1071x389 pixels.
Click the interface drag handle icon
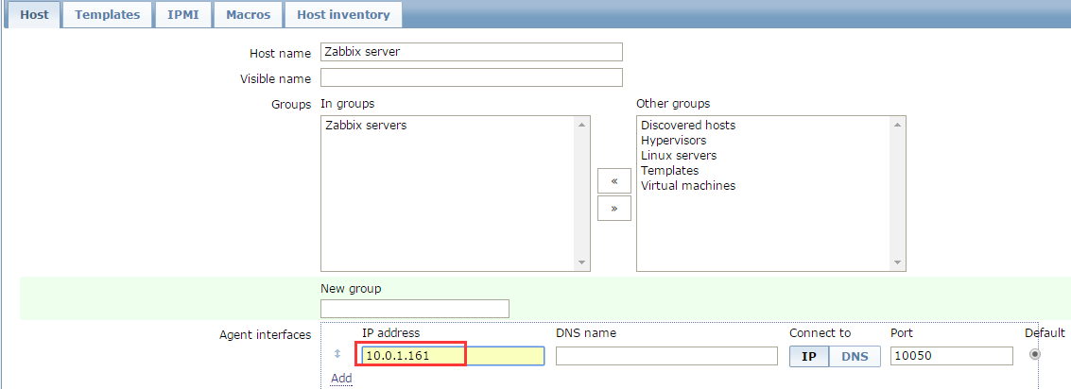coord(337,354)
